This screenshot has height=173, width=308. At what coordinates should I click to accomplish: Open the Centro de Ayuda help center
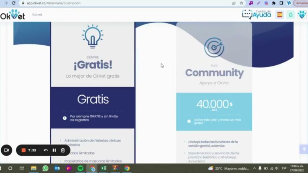pyautogui.click(x=257, y=14)
